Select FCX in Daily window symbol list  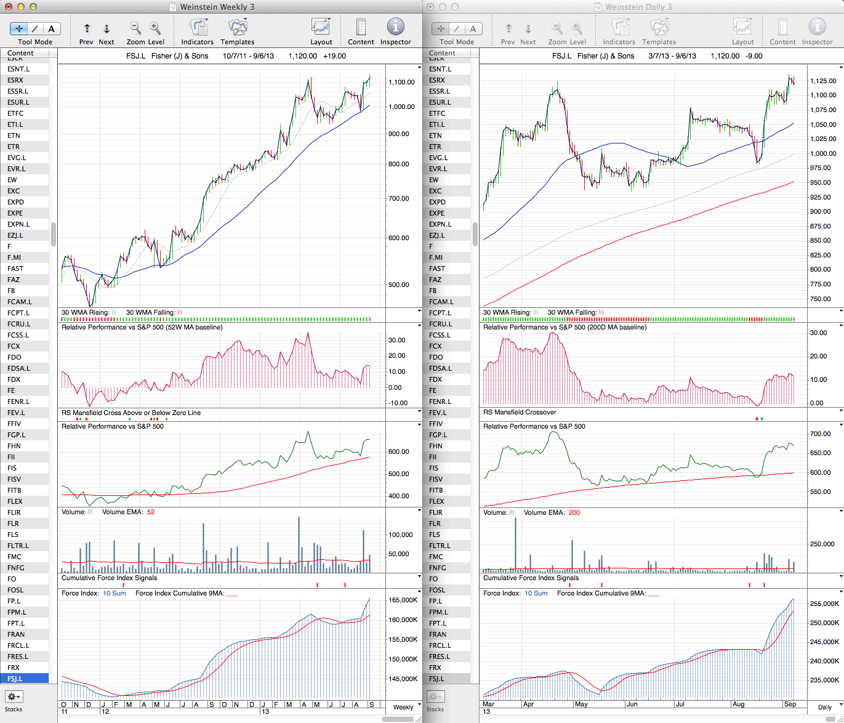tap(436, 346)
